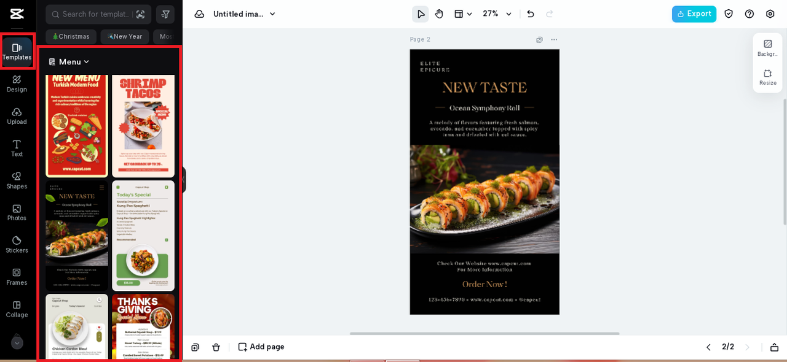Image resolution: width=787 pixels, height=362 pixels.
Task: Choose the New Menu Turkish template
Action: [x=77, y=125]
